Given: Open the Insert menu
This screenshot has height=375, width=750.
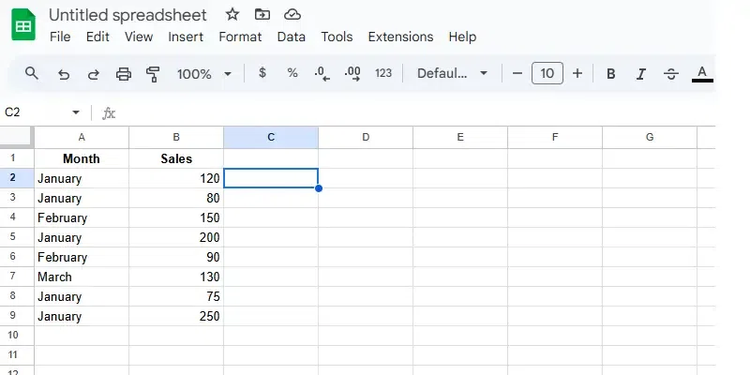Looking at the screenshot, I should [186, 37].
